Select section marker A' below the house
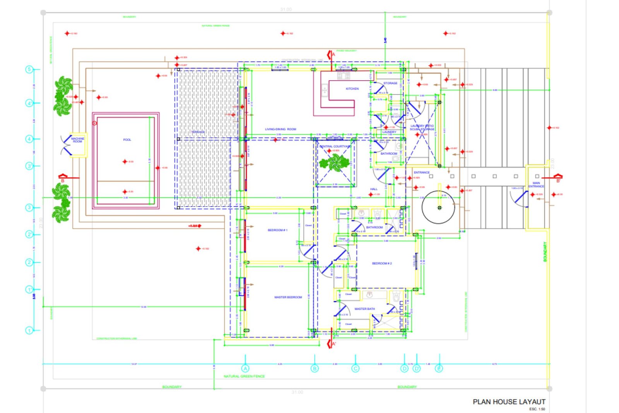The height and width of the screenshot is (413, 619). pos(332,344)
